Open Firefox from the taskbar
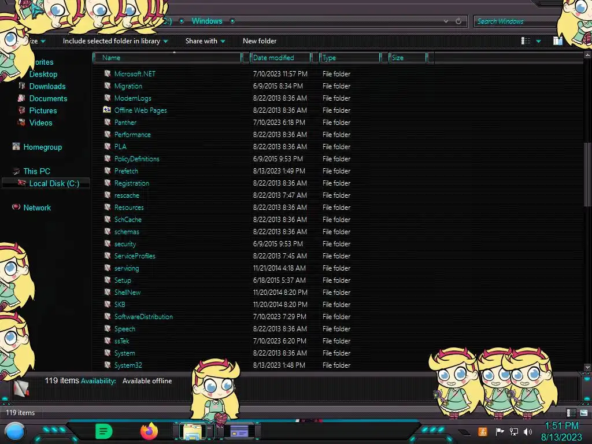 149,431
